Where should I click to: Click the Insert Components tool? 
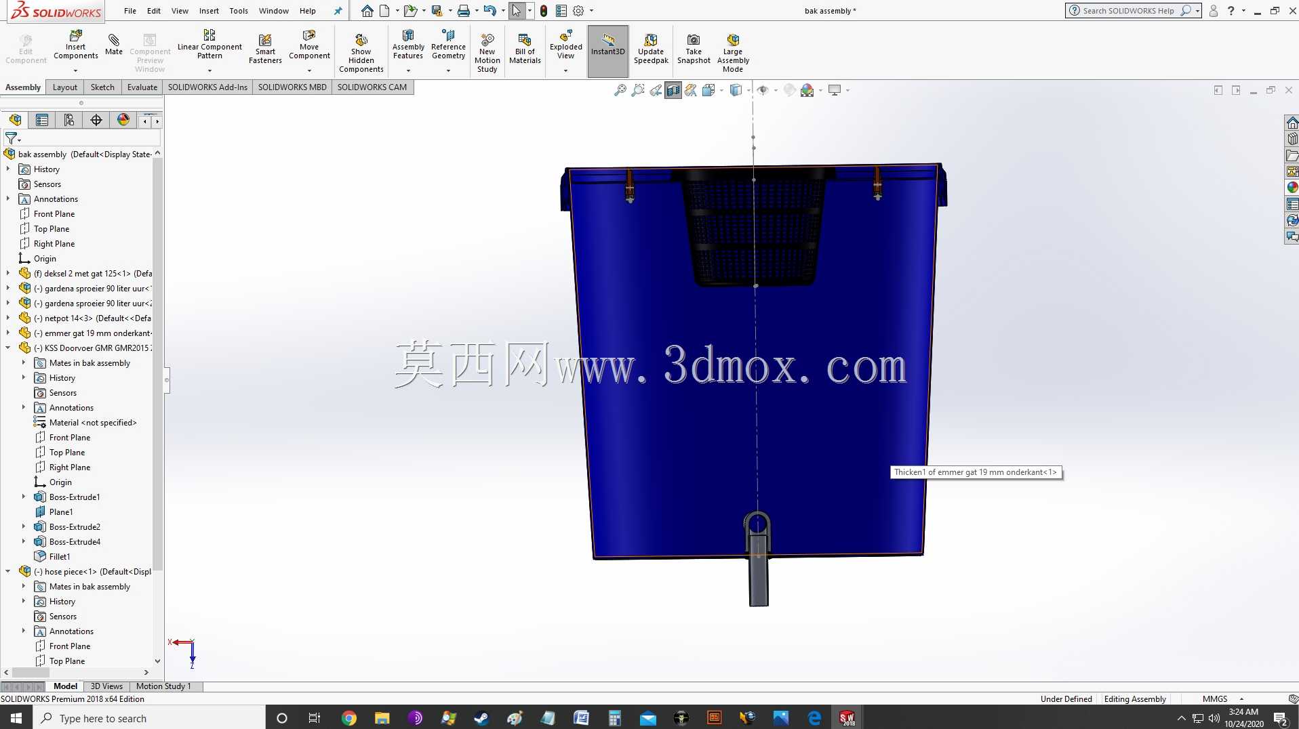pyautogui.click(x=75, y=44)
